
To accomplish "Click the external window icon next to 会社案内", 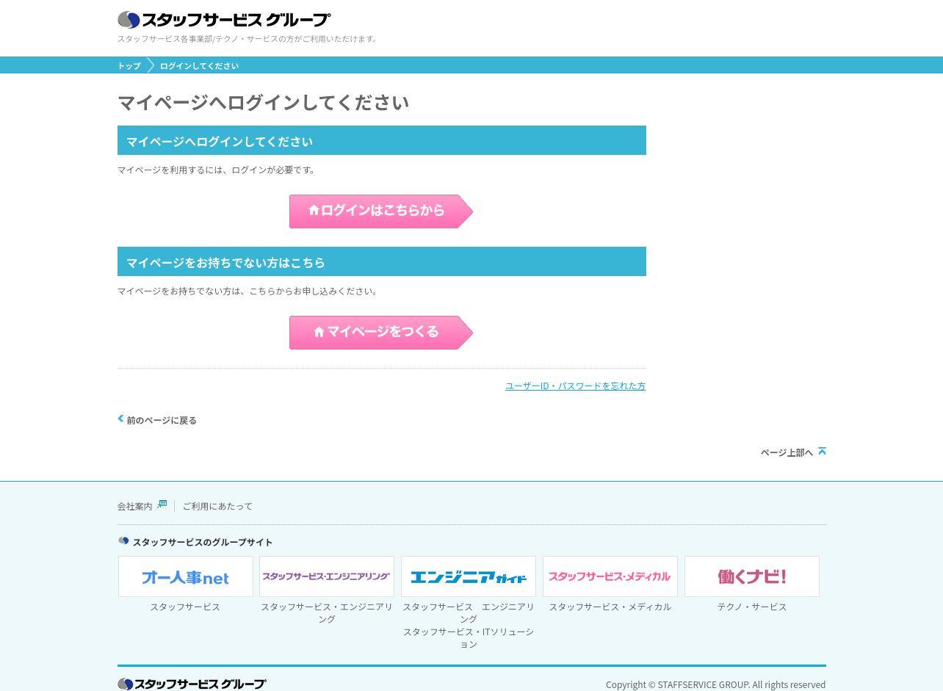I will click(162, 504).
